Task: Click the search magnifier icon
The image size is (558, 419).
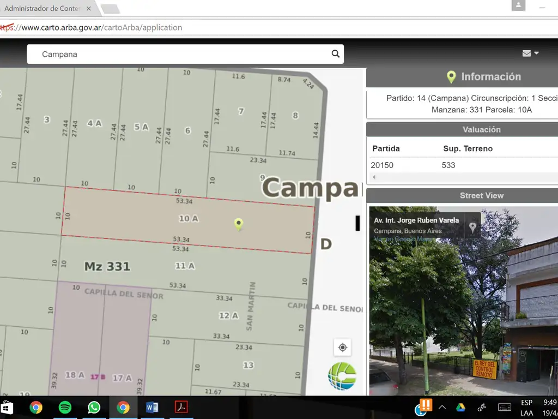Action: 336,54
